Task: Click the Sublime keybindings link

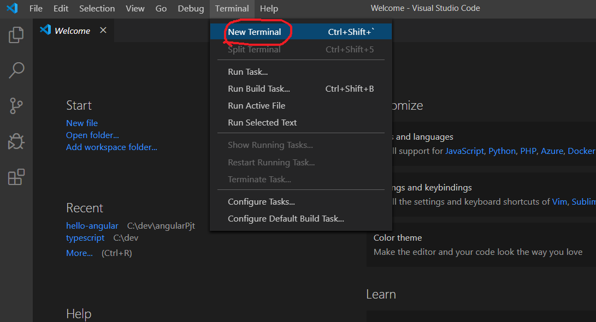Action: tap(583, 201)
